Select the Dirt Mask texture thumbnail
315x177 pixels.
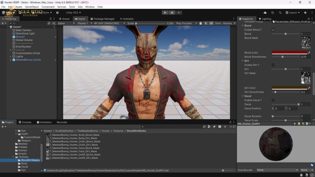coord(306,78)
